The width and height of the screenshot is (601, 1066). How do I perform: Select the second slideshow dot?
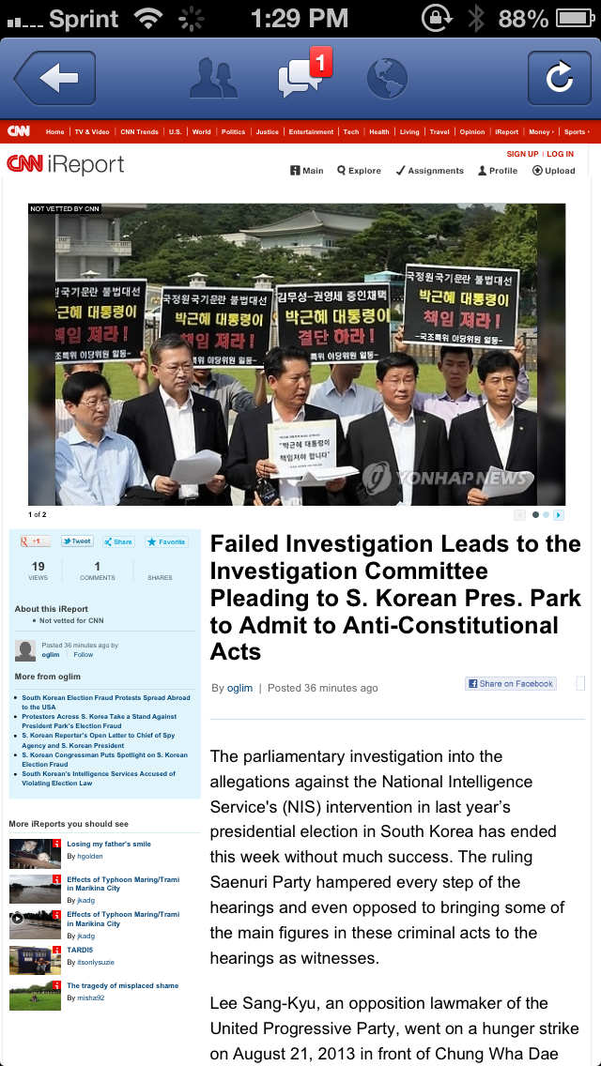click(x=546, y=515)
